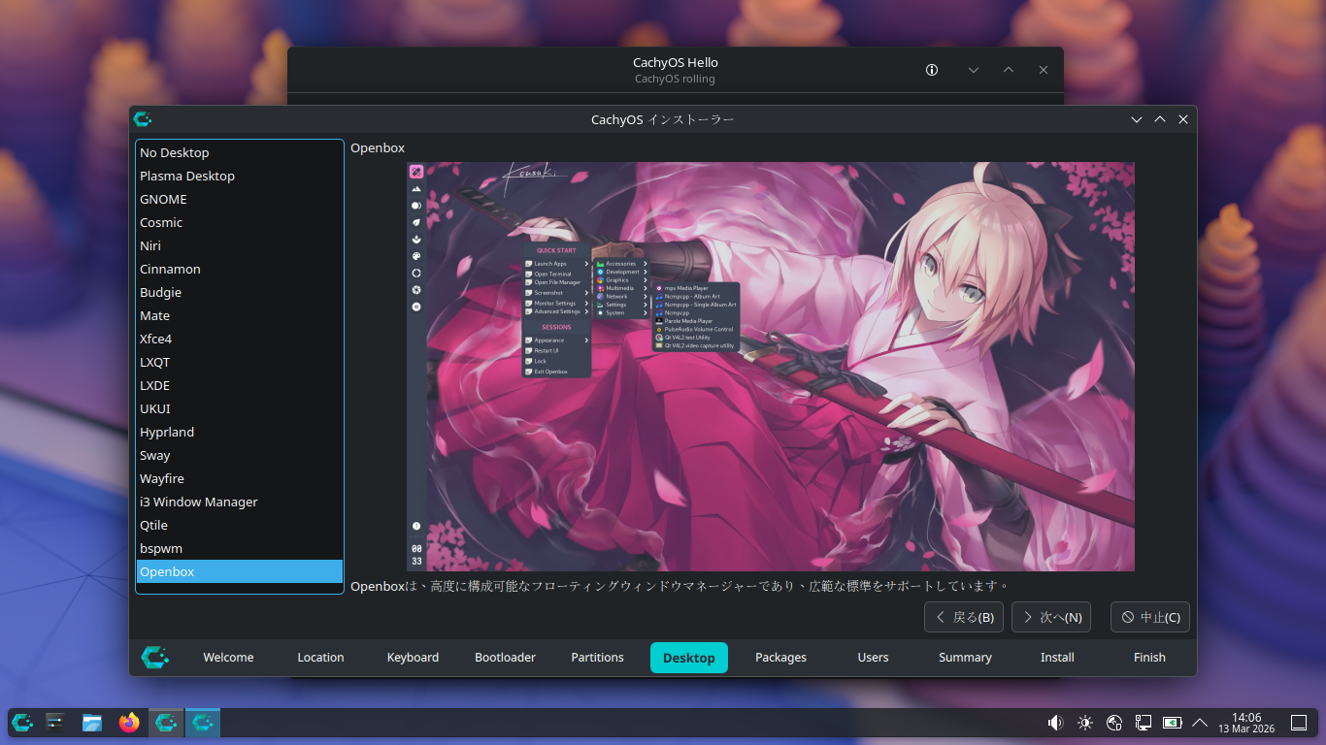
Task: Pick "GNOME" from the desktop list
Action: click(x=240, y=199)
